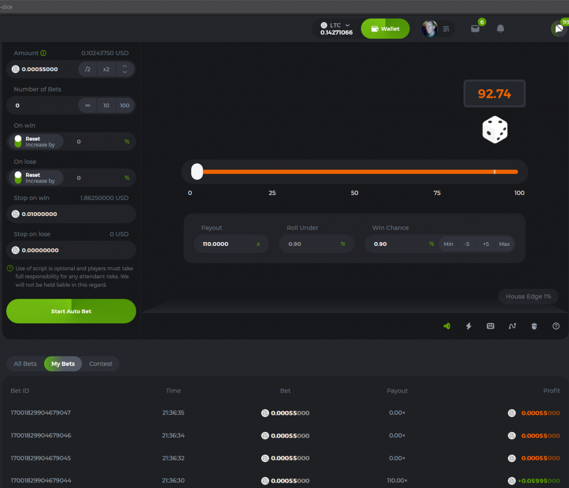Toggle the sound speaker icon

pos(446,326)
